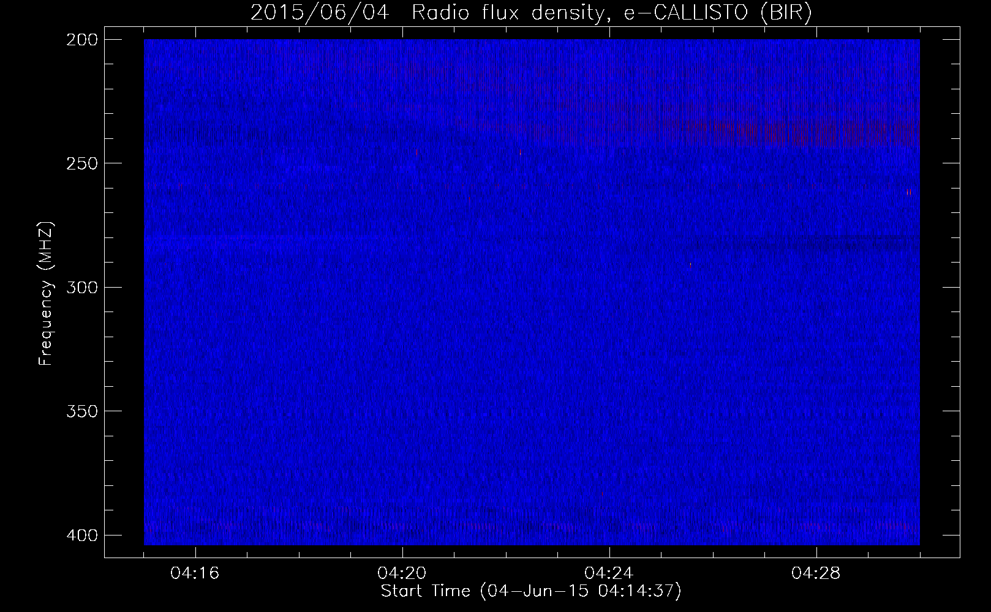Click the 350 frequency tick label
This screenshot has width=991, height=612.
[x=81, y=411]
